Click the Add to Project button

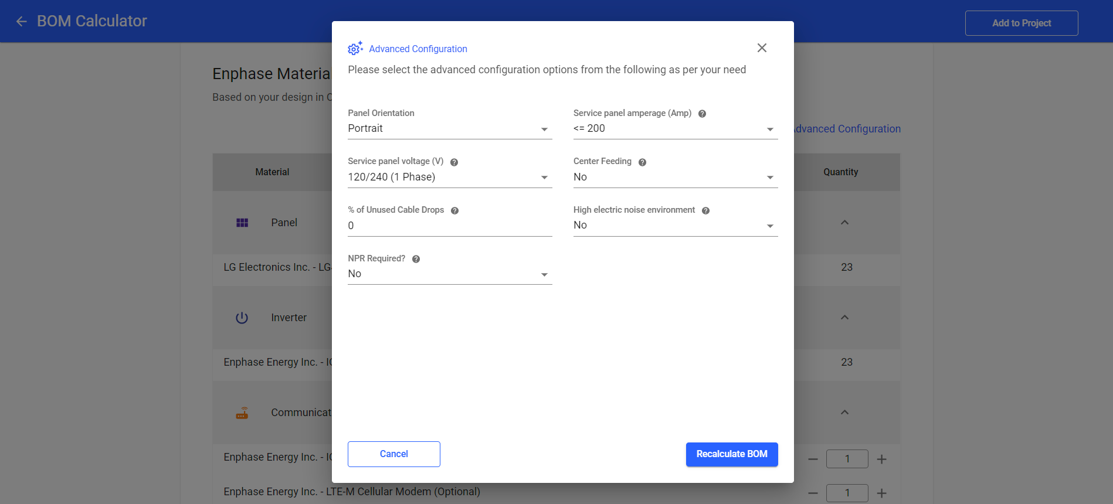click(1021, 23)
